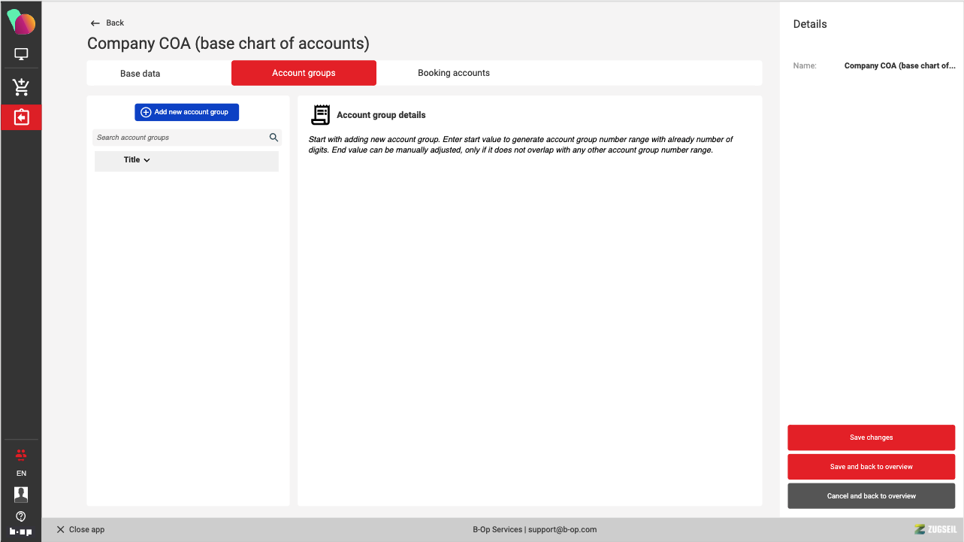Expand the Title column sort chevron

tap(147, 160)
